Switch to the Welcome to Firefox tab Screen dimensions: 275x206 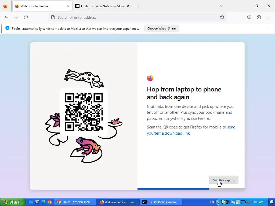point(42,6)
